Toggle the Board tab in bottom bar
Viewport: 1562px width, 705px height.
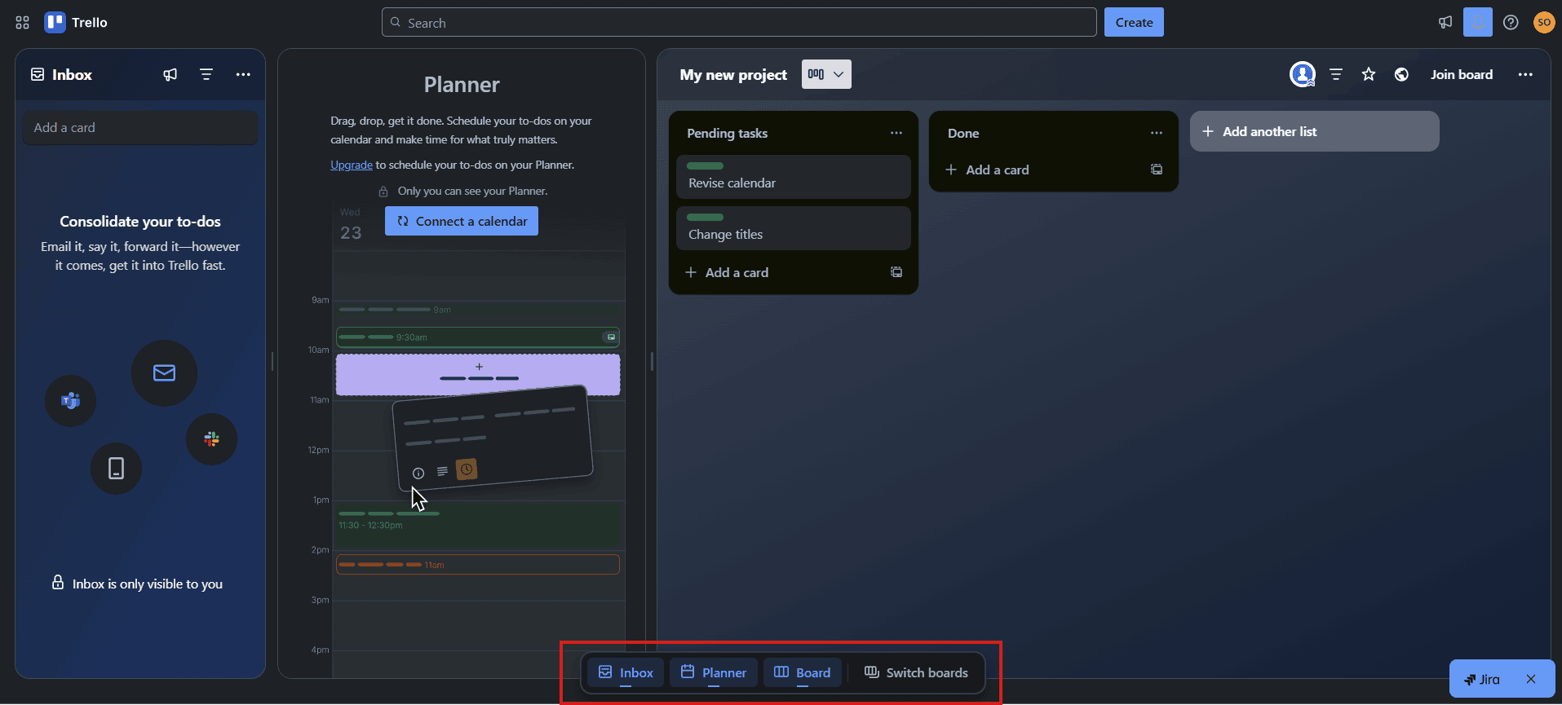pyautogui.click(x=803, y=672)
